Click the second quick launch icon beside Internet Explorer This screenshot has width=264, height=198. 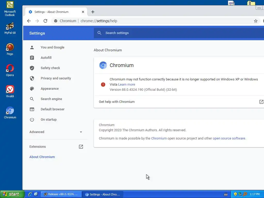coord(36,194)
